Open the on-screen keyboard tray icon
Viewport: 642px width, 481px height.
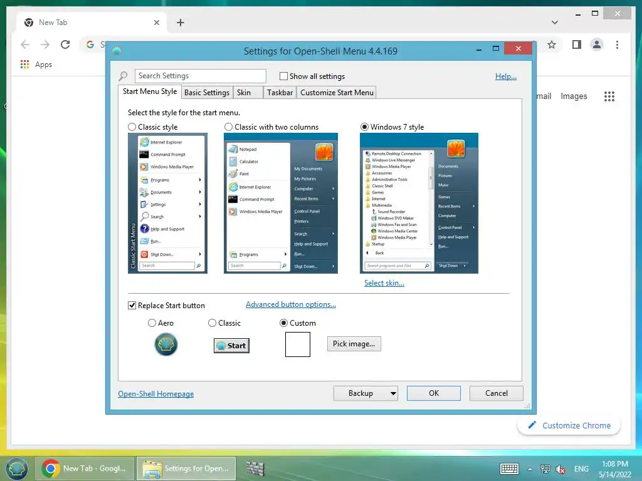tap(509, 468)
